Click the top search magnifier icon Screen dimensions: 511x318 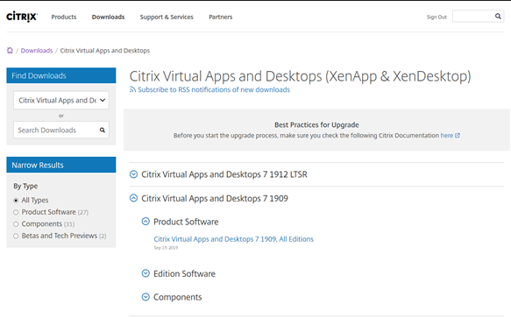[498, 16]
